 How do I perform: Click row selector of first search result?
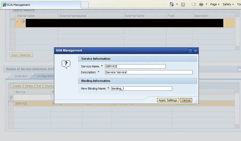coord(13,23)
